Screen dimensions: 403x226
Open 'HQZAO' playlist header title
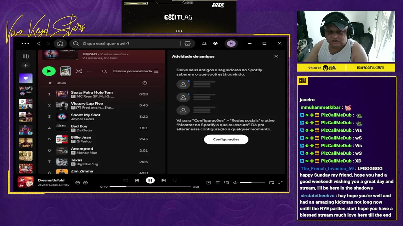pyautogui.click(x=90, y=54)
